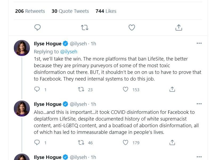Share the main tweet
The width and height of the screenshot is (213, 160).
coord(179,27)
